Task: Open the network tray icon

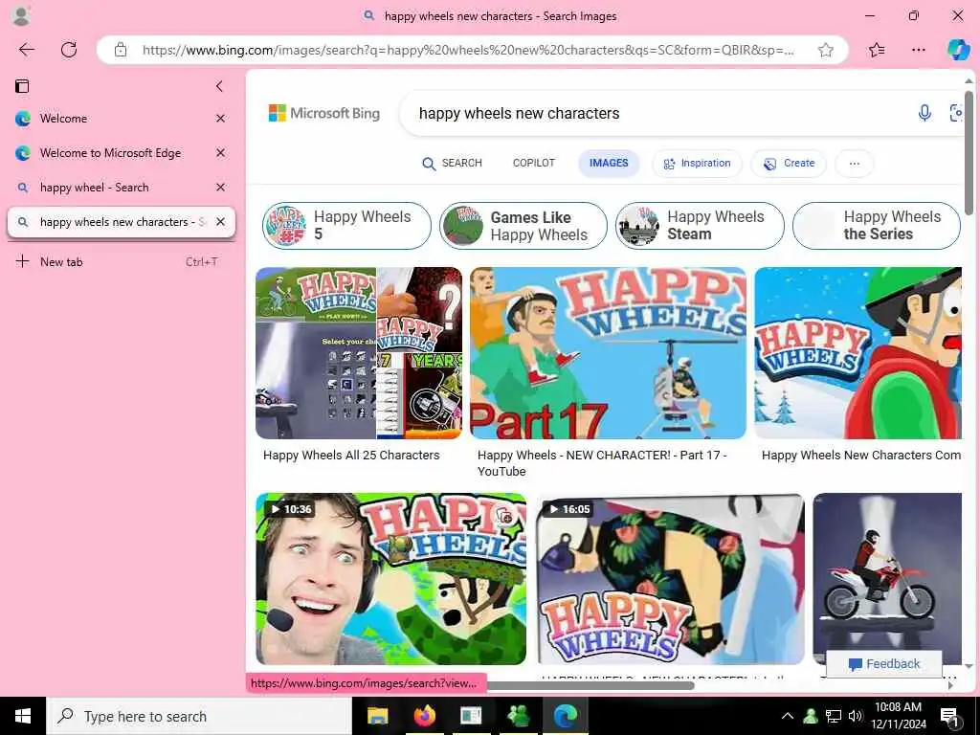Action: tap(834, 716)
